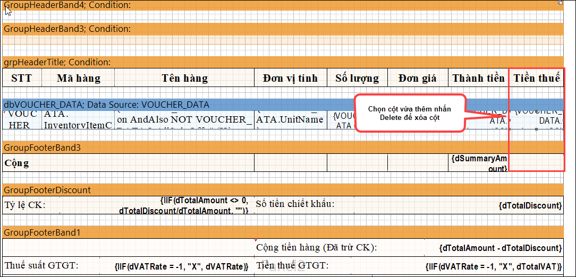Click the Tên hàng column header

pos(184,78)
